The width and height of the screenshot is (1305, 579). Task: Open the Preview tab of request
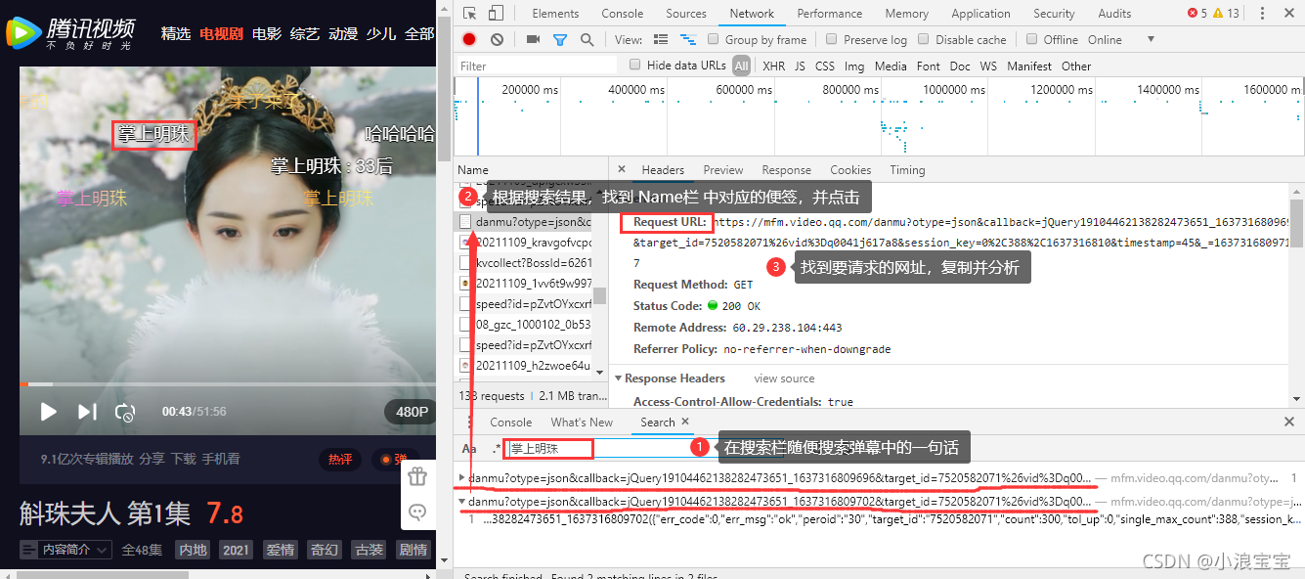coord(722,169)
